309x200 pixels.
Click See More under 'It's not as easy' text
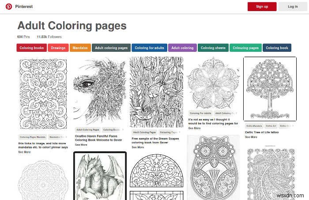click(x=194, y=128)
